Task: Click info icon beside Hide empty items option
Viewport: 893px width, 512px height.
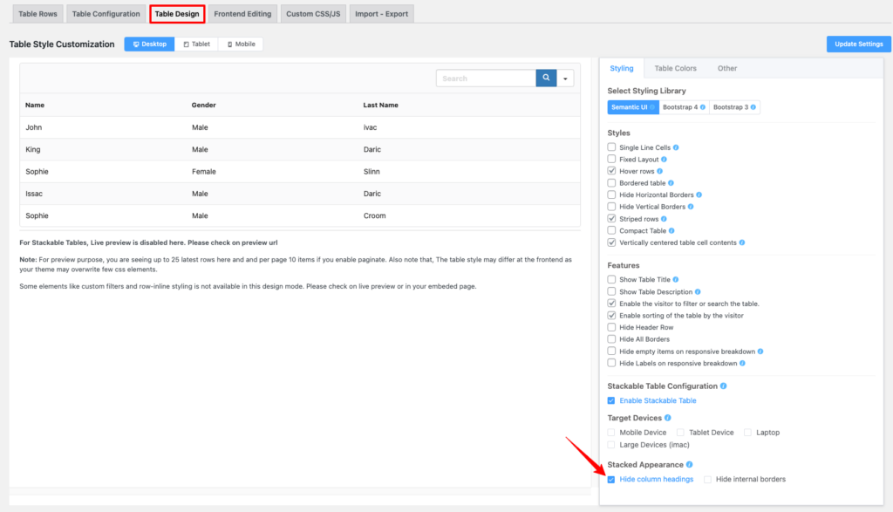Action: [760, 352]
